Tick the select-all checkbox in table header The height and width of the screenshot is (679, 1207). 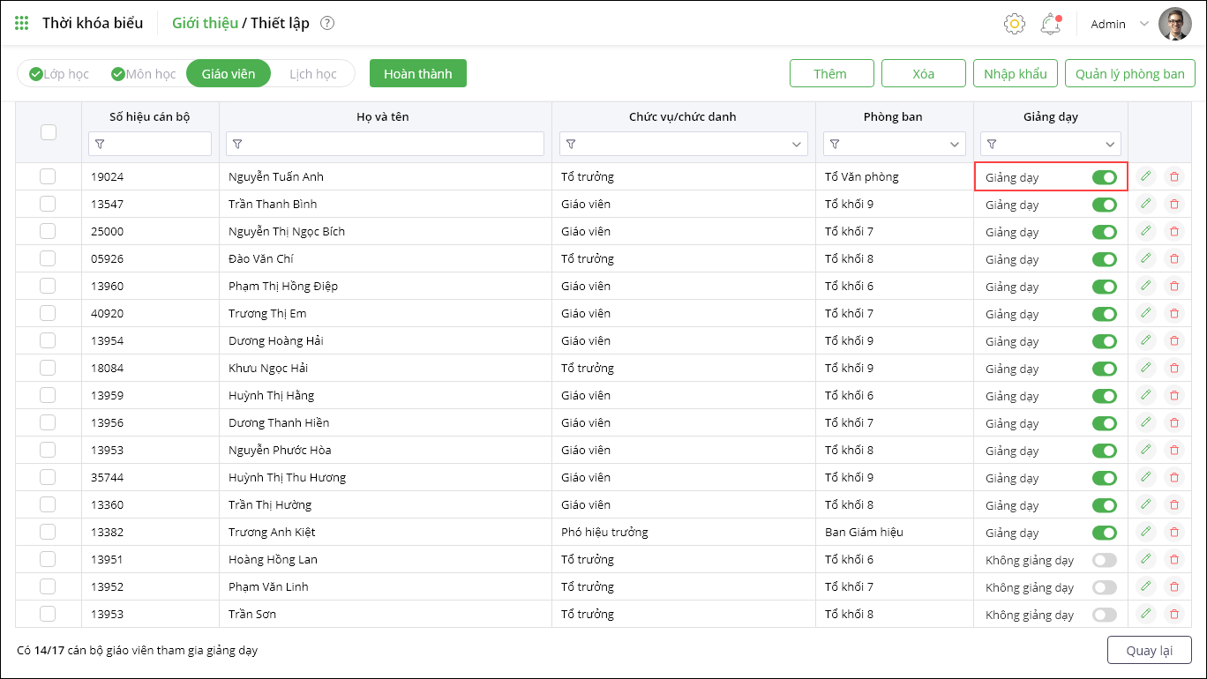pos(49,131)
